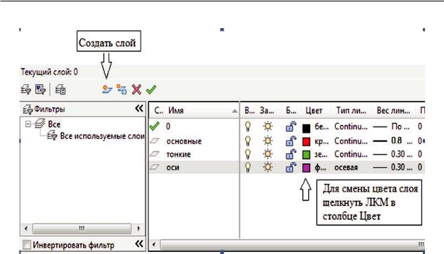Click chevron beside Инвертировать фильтр
Viewport: 444px width, 254px height.
click(x=139, y=243)
